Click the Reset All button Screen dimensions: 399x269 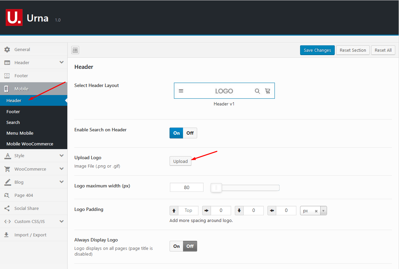[x=383, y=50]
